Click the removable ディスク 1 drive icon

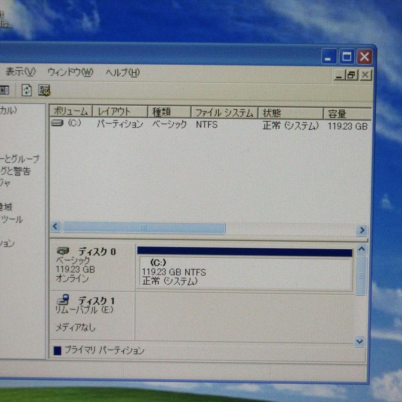63,300
